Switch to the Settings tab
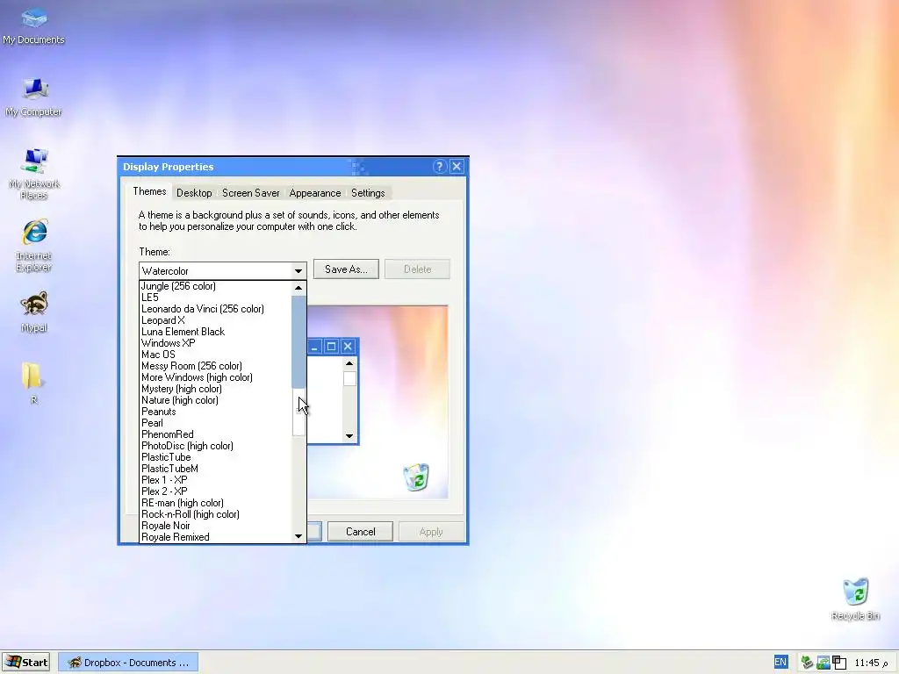Viewport: 899px width, 674px height. click(368, 193)
